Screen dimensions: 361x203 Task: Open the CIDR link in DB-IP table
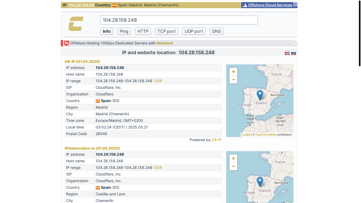tap(158, 81)
